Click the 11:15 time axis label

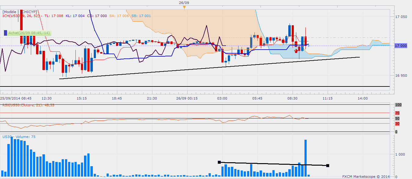coord(327,98)
